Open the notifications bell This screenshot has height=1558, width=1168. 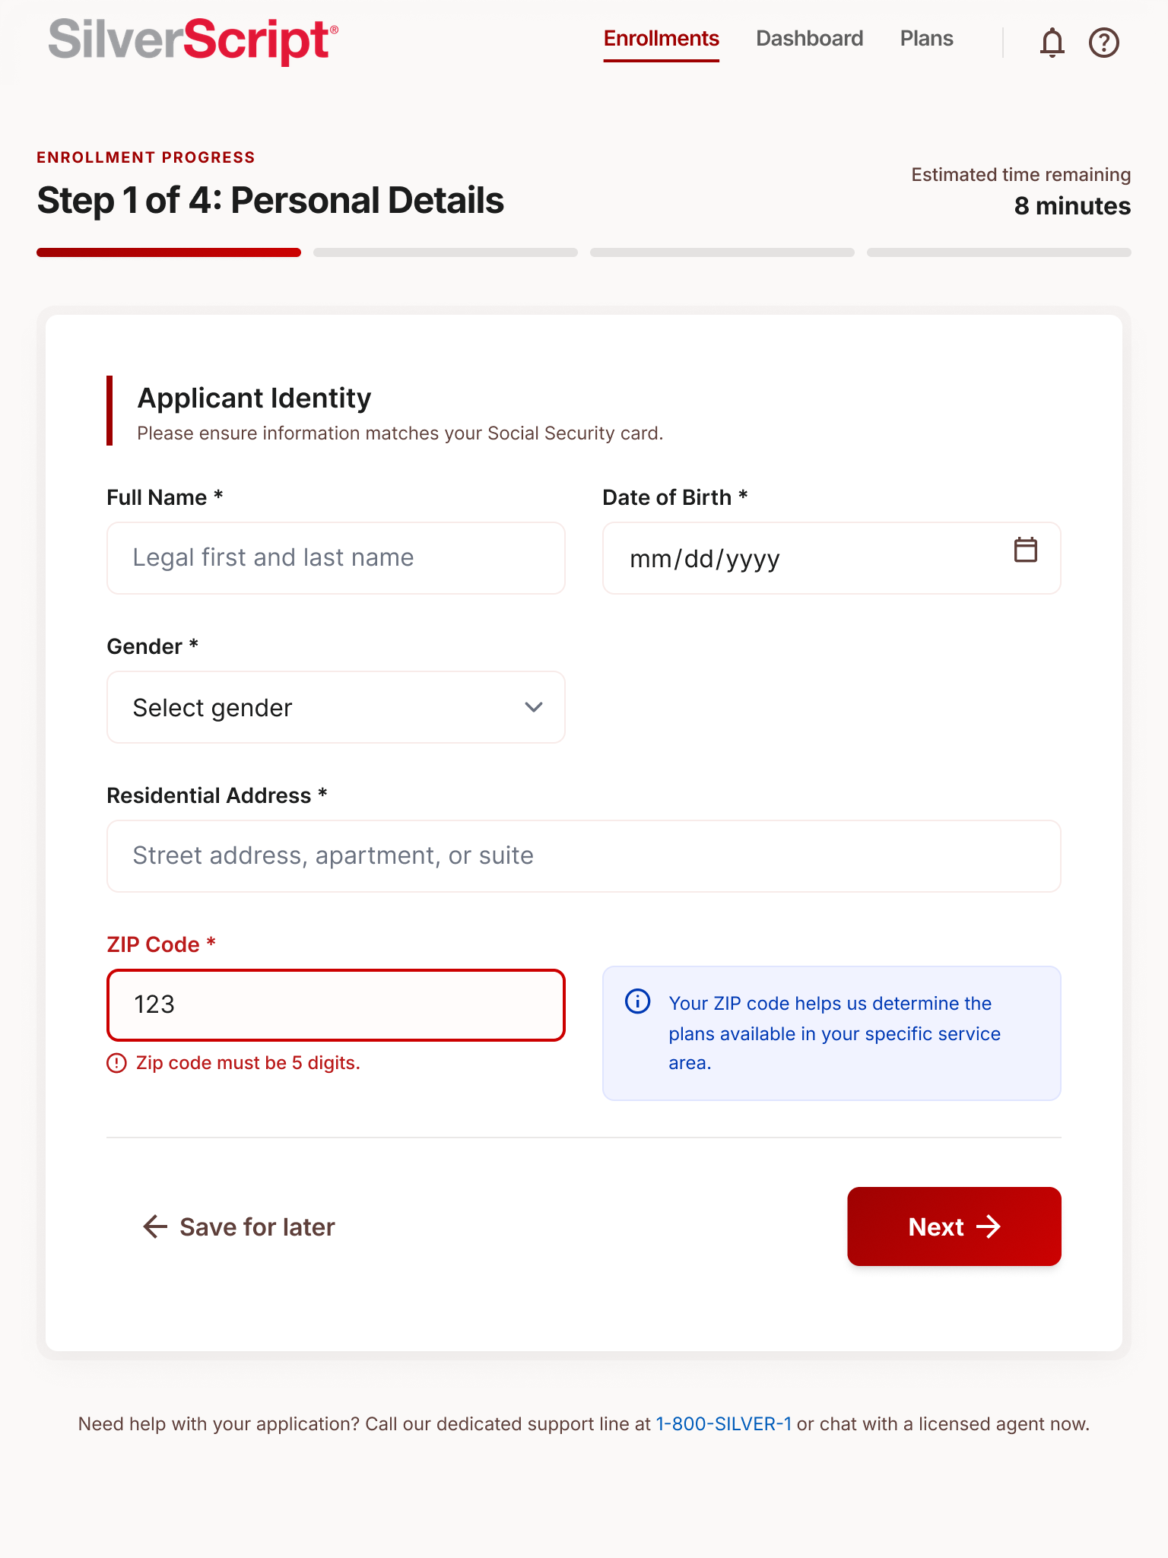(1052, 43)
